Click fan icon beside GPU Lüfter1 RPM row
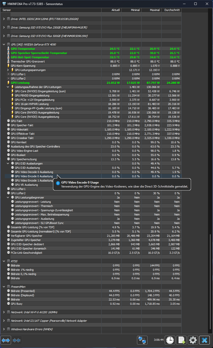Image resolution: width=213 pixels, height=348 pixels. [8, 74]
